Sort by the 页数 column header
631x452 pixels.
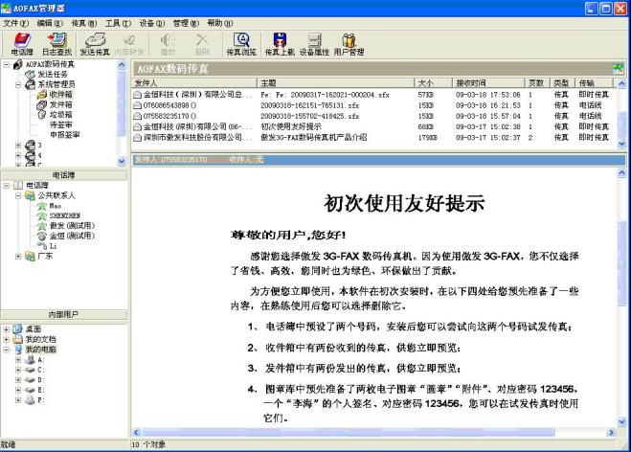(537, 83)
